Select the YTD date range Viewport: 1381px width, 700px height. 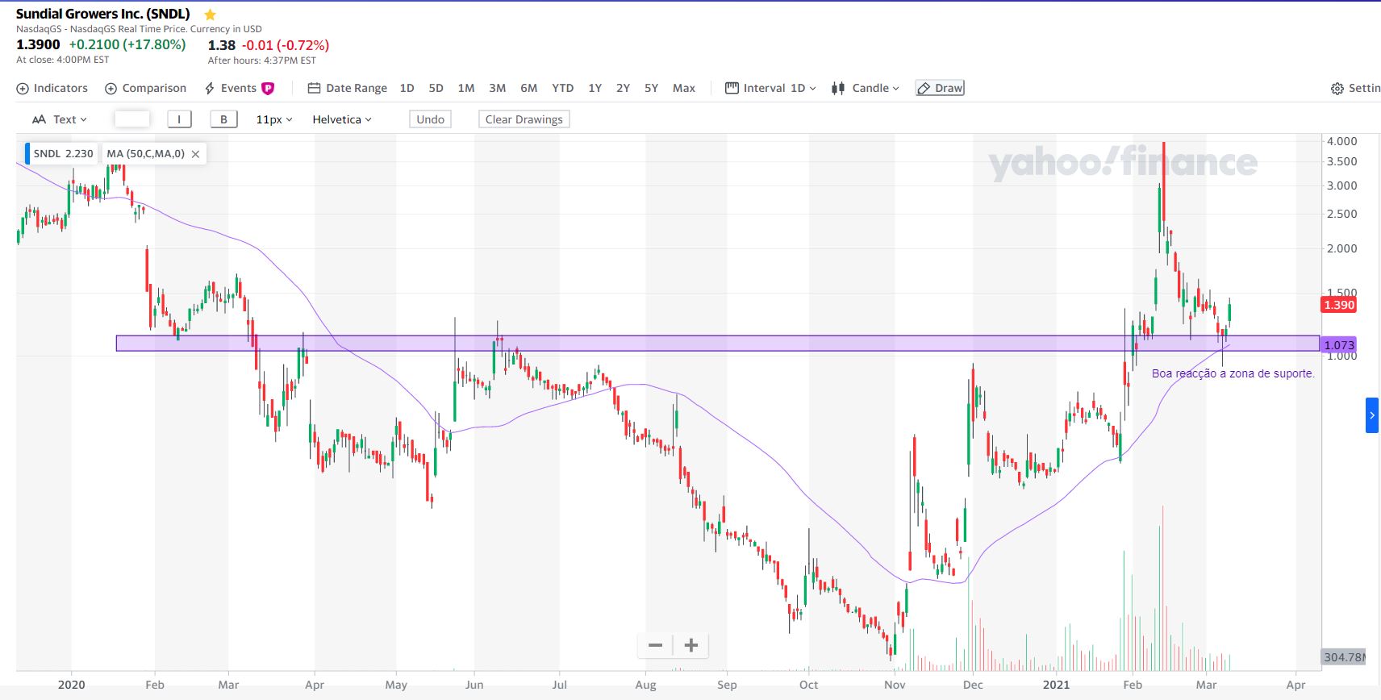(563, 88)
